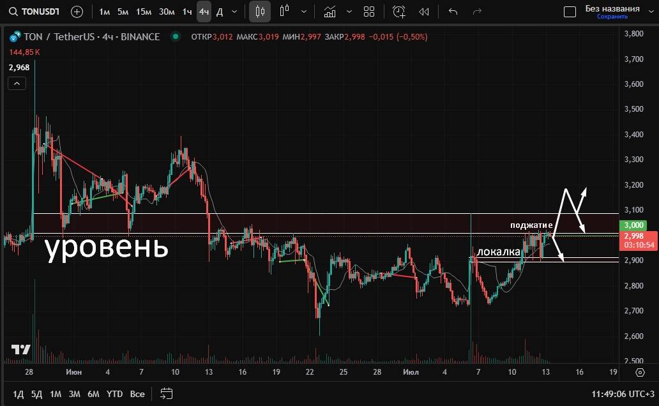Select the active 4ч timeframe button

[x=204, y=11]
